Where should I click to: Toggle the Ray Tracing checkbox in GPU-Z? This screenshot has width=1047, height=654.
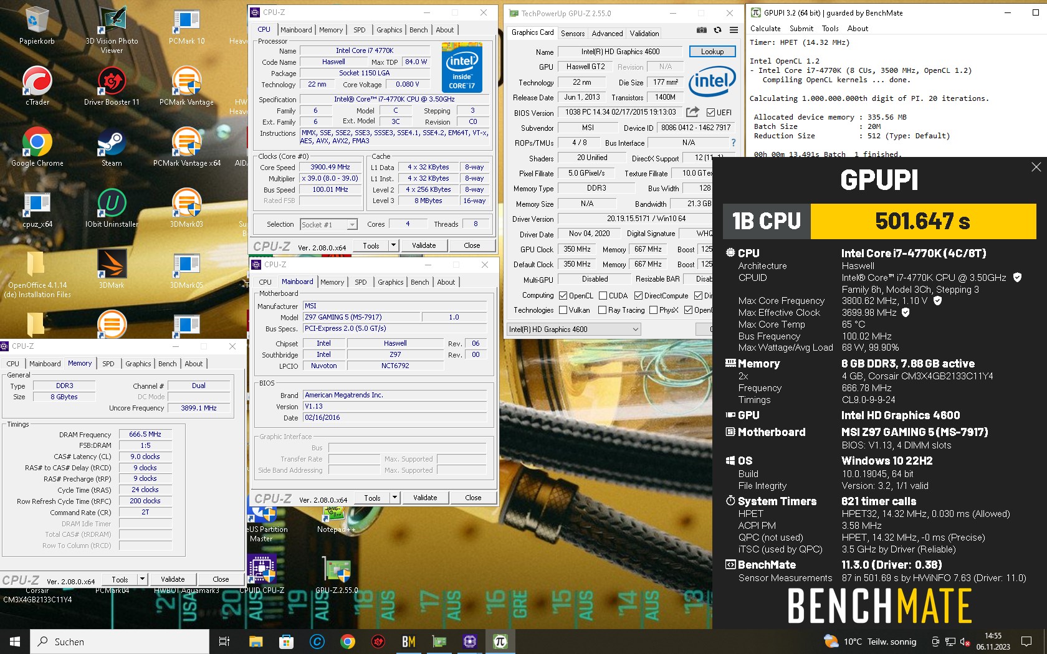(x=602, y=310)
